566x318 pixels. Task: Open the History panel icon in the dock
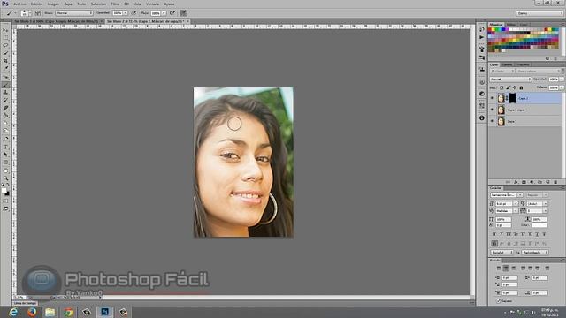point(482,28)
